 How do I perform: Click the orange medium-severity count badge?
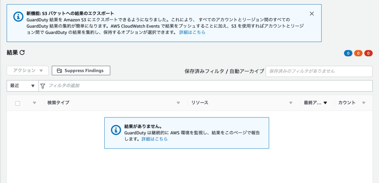(358, 53)
